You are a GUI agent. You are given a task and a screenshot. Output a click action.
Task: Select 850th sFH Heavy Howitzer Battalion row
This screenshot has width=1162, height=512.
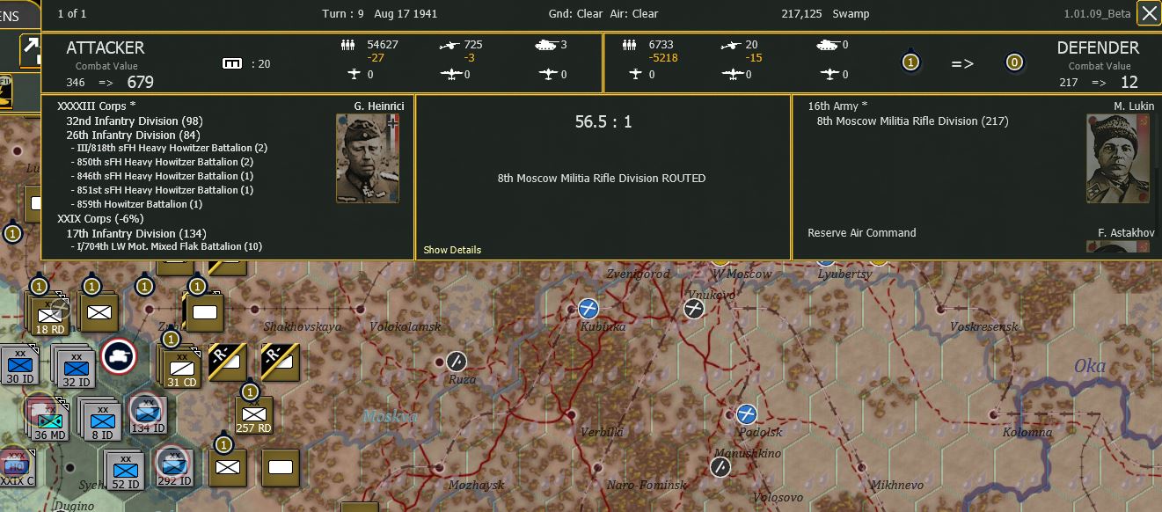(x=162, y=162)
